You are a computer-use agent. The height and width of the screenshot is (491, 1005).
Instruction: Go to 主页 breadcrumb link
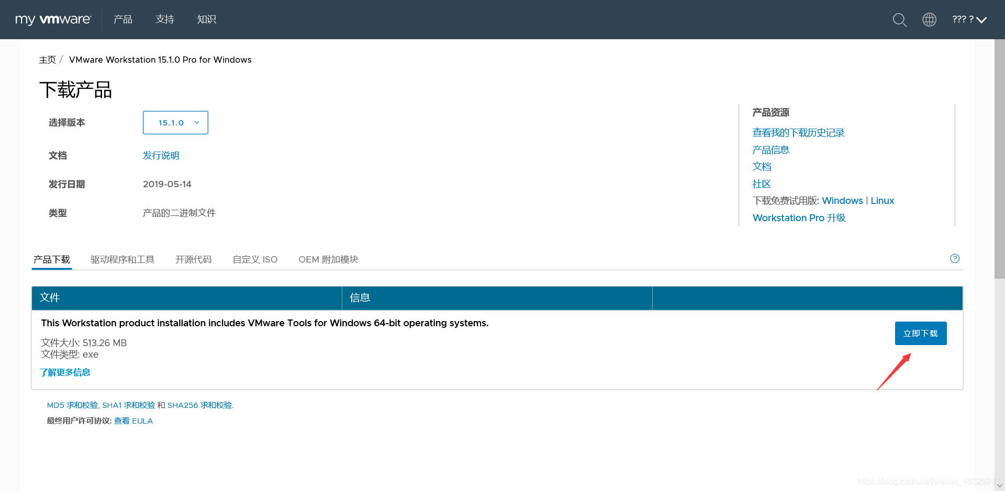click(x=47, y=60)
